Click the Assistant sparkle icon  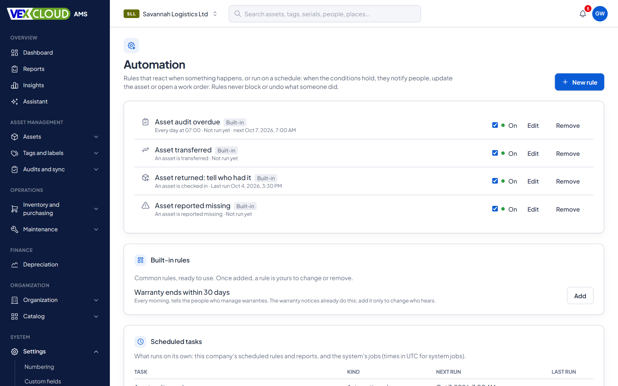[x=15, y=102]
